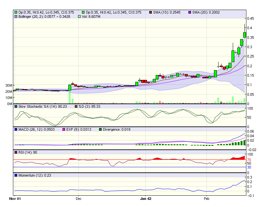Select the Slow Stochastic %K legend icon

16,106
